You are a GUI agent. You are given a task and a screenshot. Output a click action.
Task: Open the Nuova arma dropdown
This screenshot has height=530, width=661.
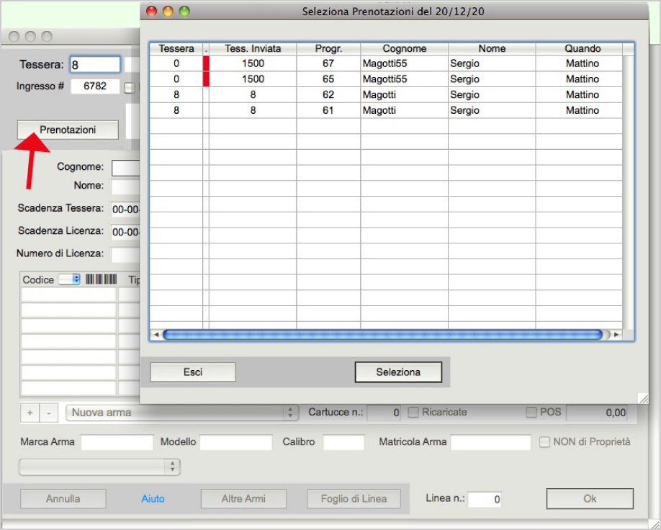click(x=181, y=413)
